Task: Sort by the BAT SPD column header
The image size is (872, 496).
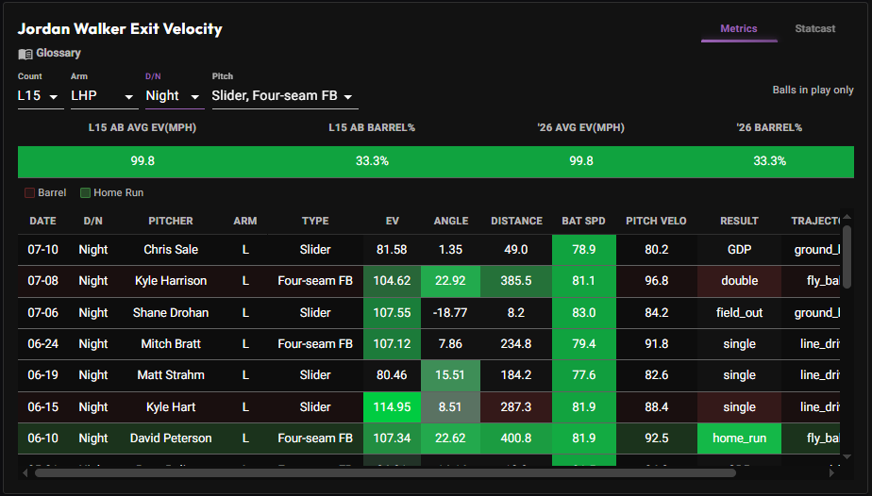Action: click(x=583, y=221)
